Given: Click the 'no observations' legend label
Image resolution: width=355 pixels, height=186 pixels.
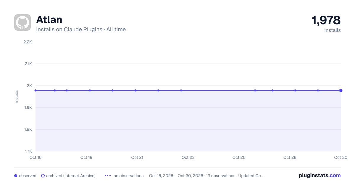Looking at the screenshot, I should pyautogui.click(x=128, y=176).
